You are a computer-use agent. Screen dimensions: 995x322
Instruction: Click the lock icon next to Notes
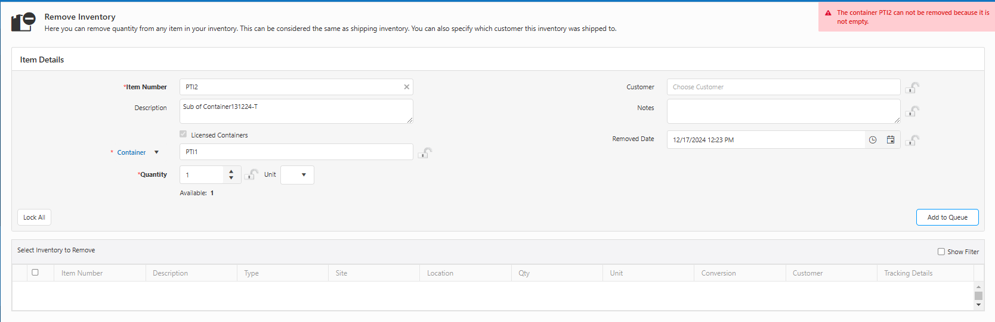tap(912, 111)
